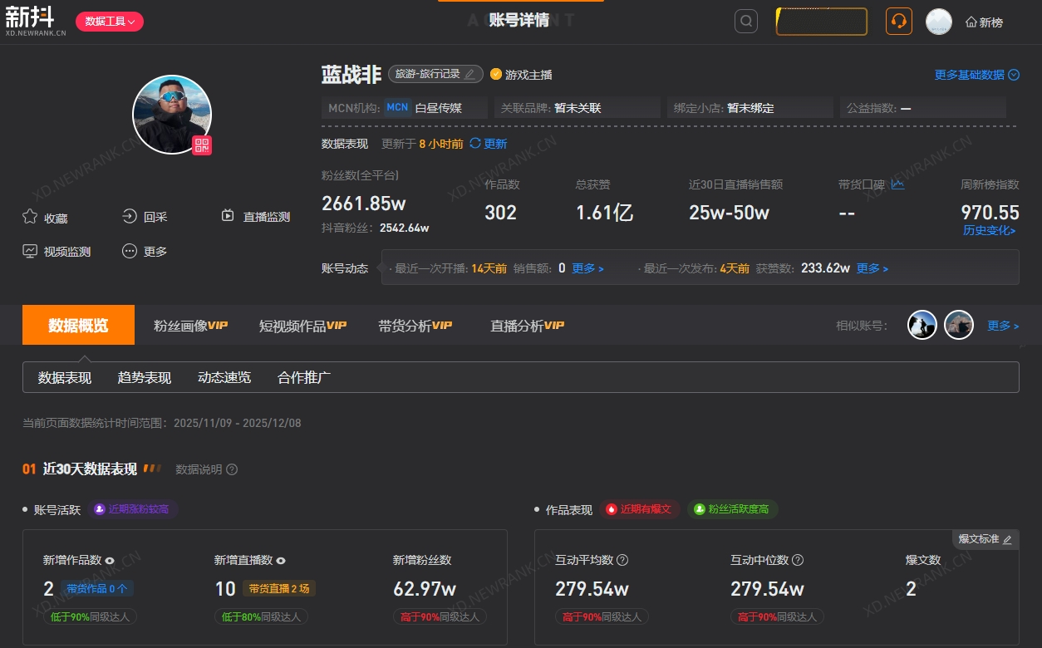This screenshot has height=648, width=1042.
Task: Open 直播监测 live monitoring icon
Action: tap(228, 217)
